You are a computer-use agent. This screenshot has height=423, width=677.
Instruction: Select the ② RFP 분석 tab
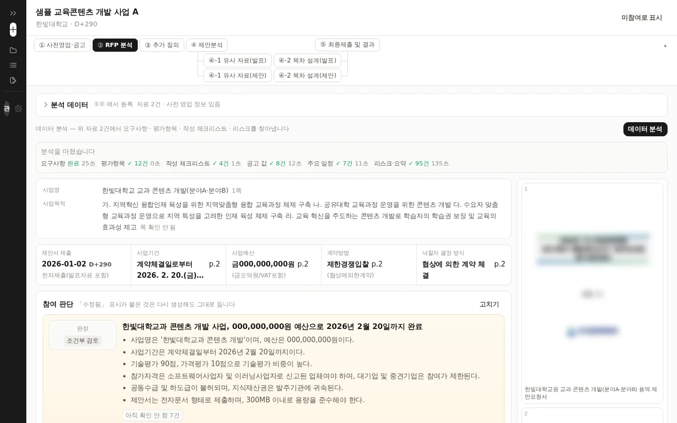pyautogui.click(x=115, y=45)
